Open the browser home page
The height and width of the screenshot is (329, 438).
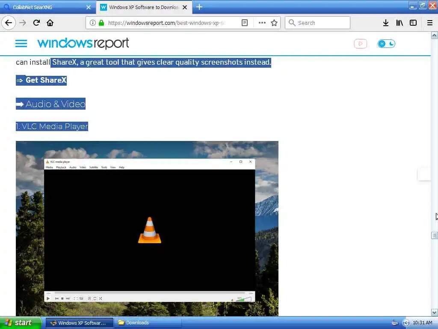point(50,23)
